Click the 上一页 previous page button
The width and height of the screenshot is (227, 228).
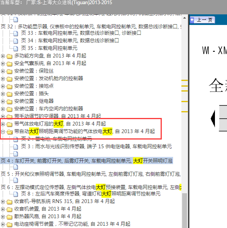[x=202, y=20]
